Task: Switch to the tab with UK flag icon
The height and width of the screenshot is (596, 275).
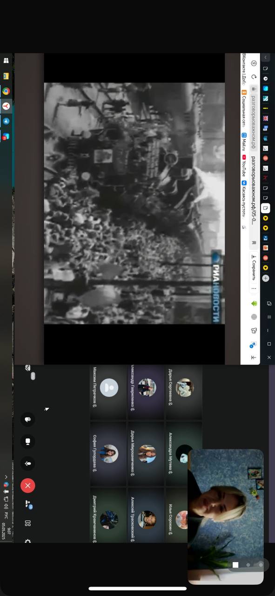Action: 266,118
